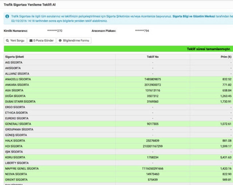Click the premium value 1,072.61
Image resolution: width=233 pixels, height=185 pixels.
226,124
